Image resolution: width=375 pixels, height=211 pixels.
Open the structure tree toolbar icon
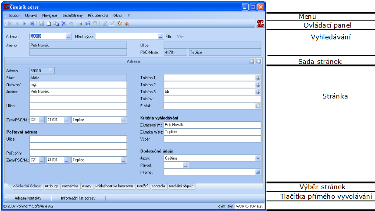click(x=88, y=24)
